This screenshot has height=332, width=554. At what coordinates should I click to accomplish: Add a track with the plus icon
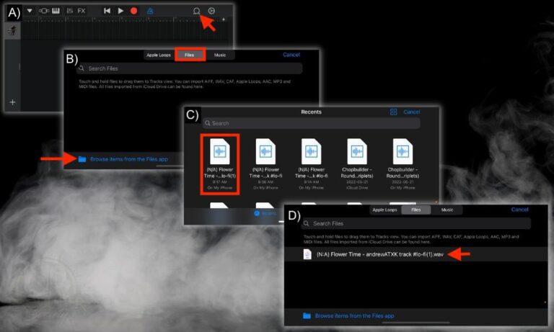tap(12, 102)
